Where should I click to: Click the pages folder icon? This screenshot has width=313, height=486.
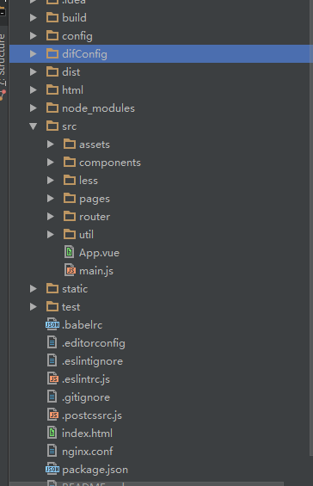click(70, 198)
